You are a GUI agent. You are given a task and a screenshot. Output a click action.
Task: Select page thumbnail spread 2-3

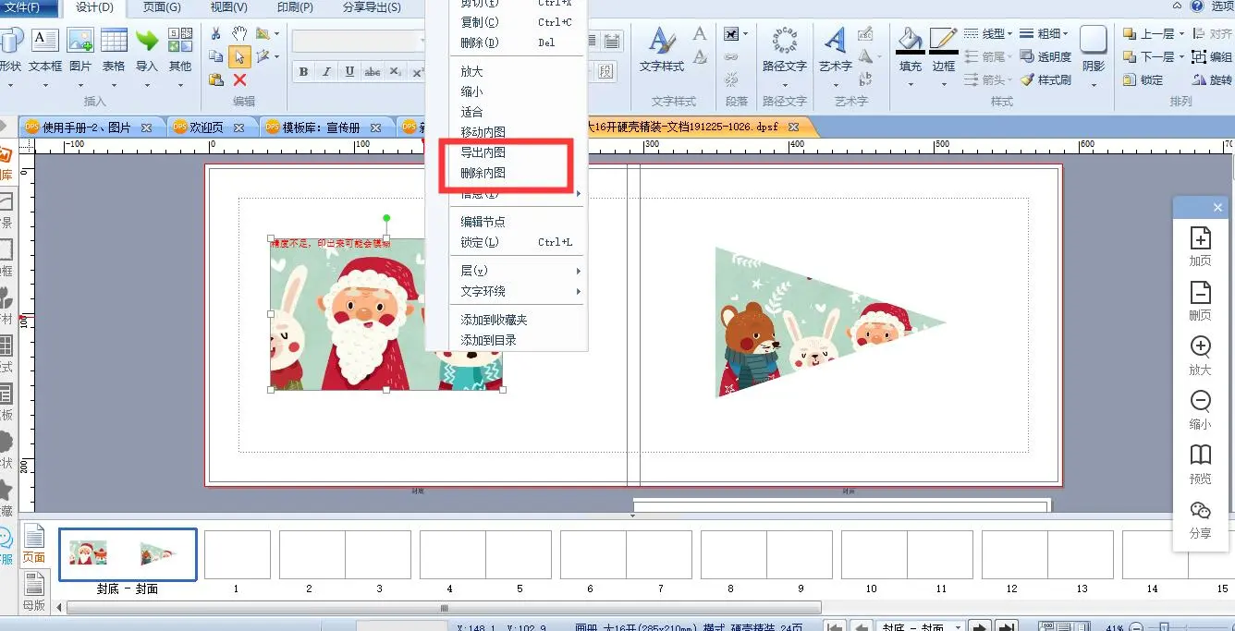click(x=344, y=555)
